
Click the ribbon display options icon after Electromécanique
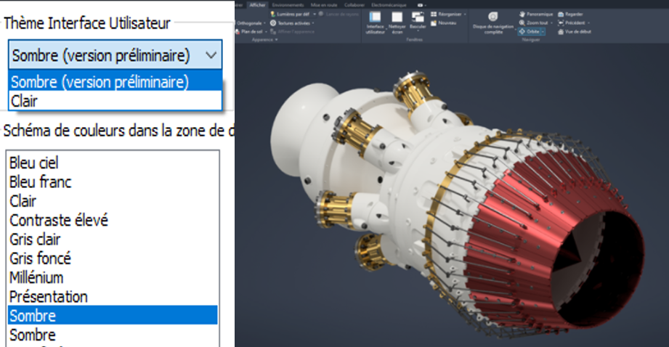tap(421, 5)
